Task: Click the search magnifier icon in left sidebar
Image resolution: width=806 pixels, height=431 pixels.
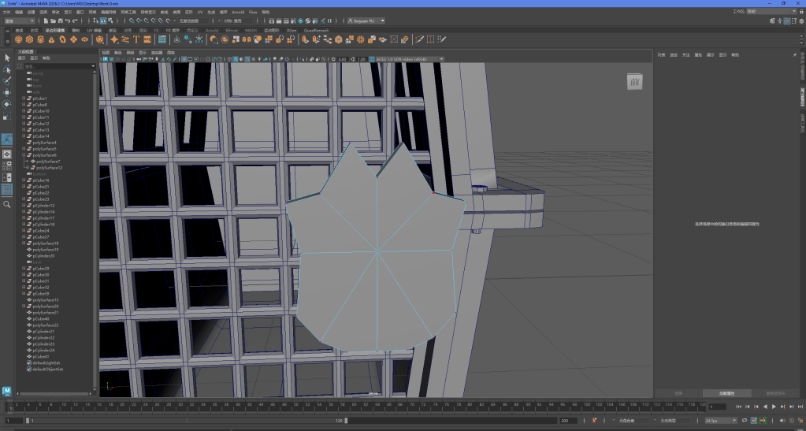Action: click(7, 204)
